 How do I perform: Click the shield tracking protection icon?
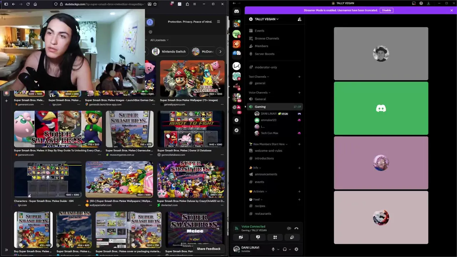click(56, 4)
